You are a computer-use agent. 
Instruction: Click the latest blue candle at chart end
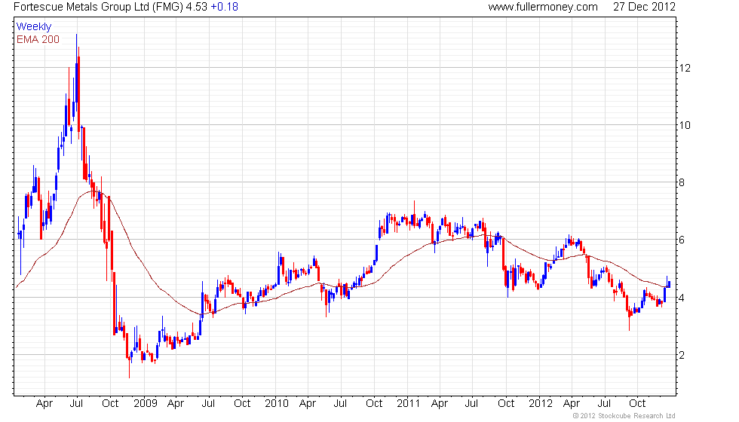click(668, 282)
